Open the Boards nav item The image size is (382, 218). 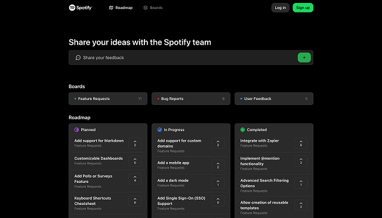(153, 8)
